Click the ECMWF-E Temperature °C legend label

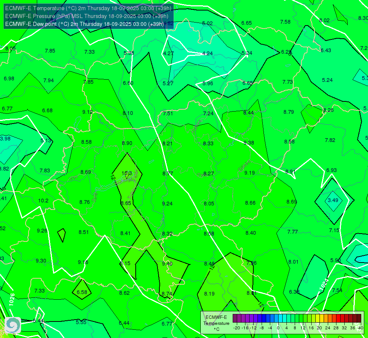click(x=217, y=323)
